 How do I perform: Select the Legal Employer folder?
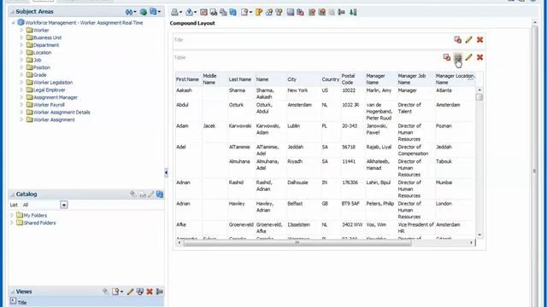(50, 90)
